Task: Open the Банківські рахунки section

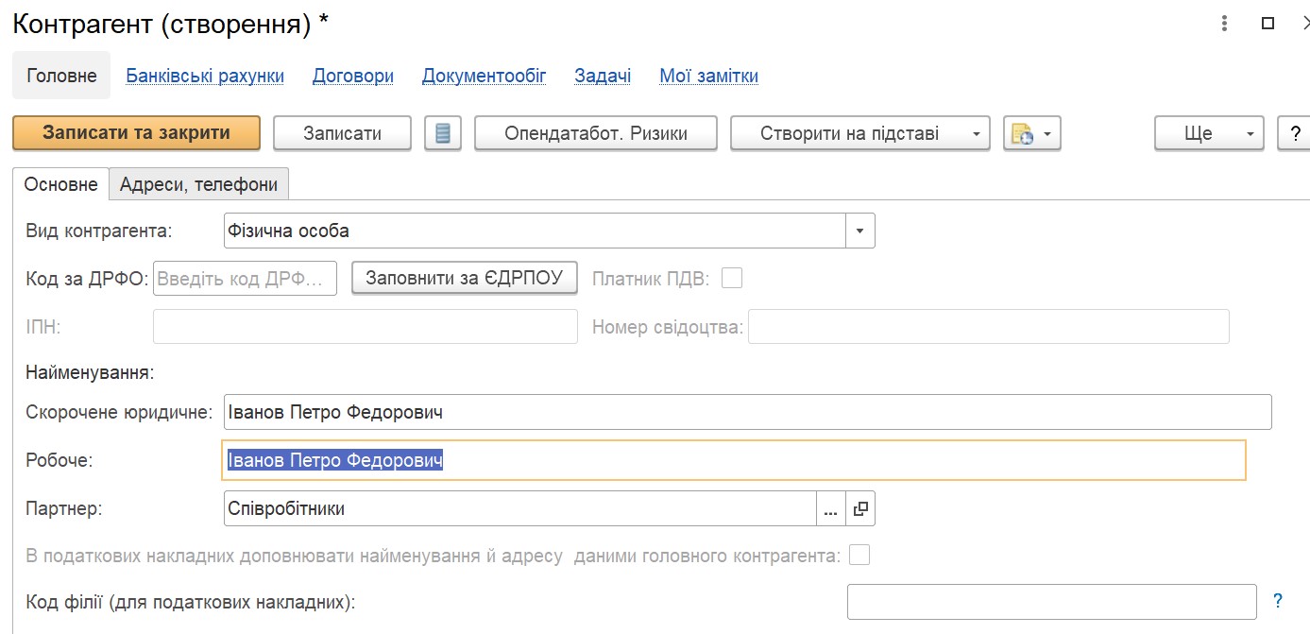Action: click(x=205, y=77)
